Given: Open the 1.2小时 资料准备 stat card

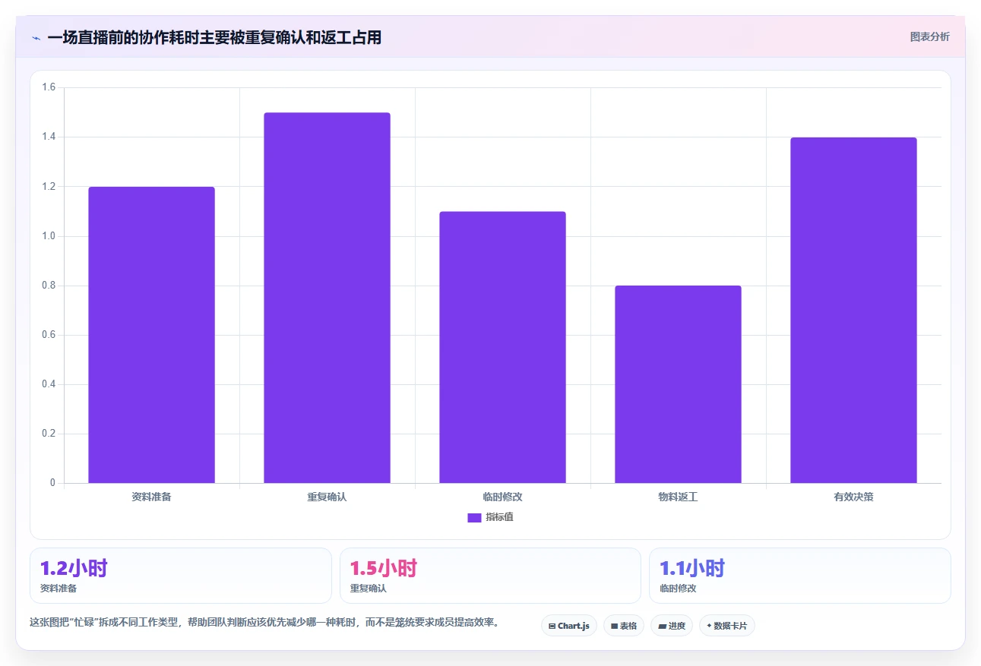Looking at the screenshot, I should [181, 576].
